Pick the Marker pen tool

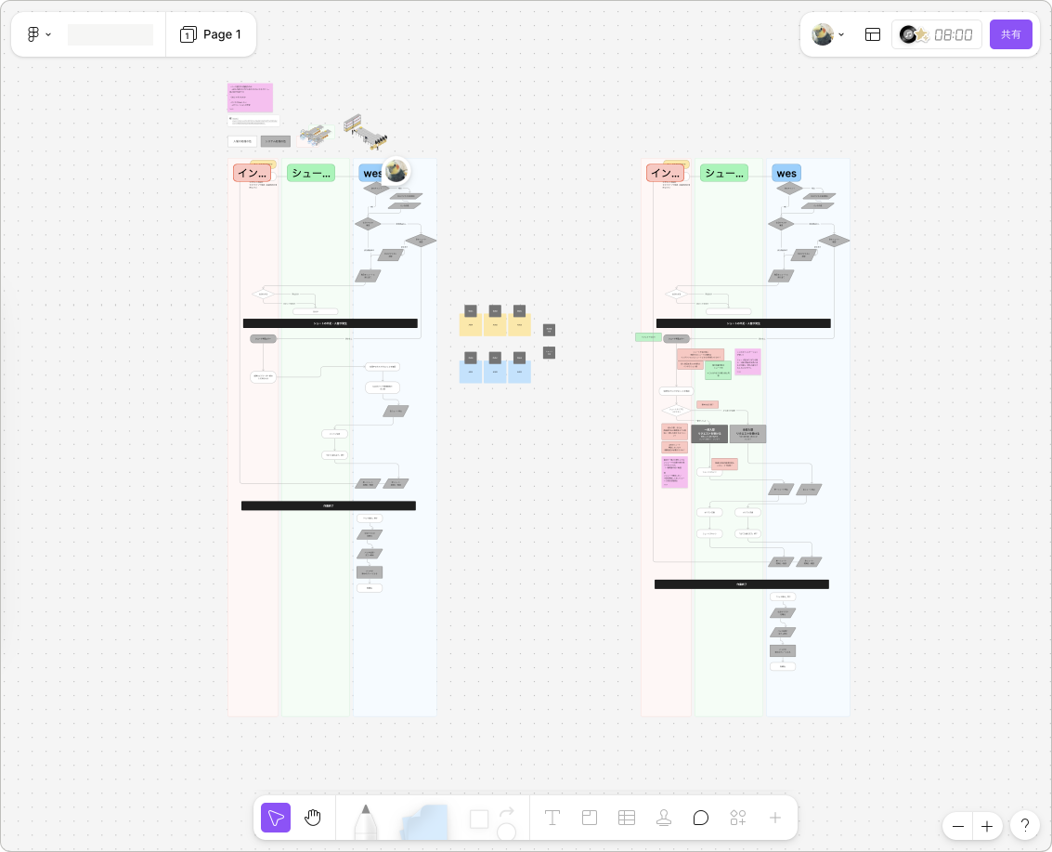coord(365,819)
